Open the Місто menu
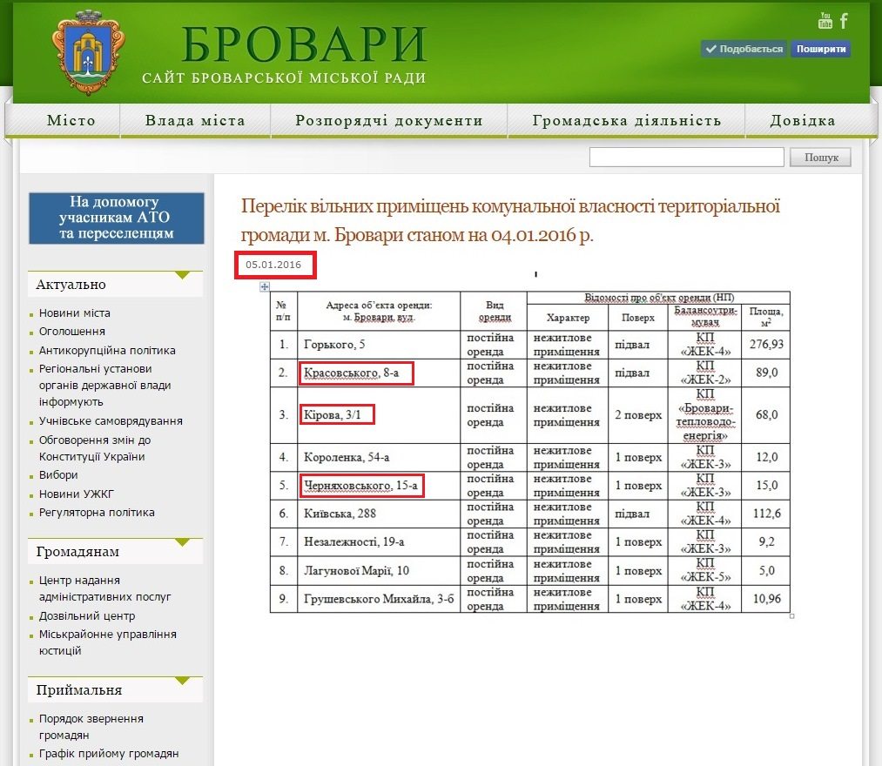 [x=71, y=120]
